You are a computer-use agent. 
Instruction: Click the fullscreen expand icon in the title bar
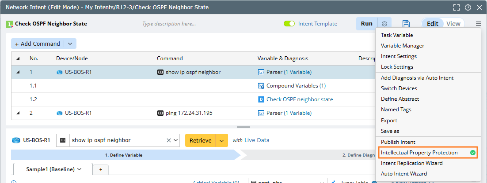456,7
